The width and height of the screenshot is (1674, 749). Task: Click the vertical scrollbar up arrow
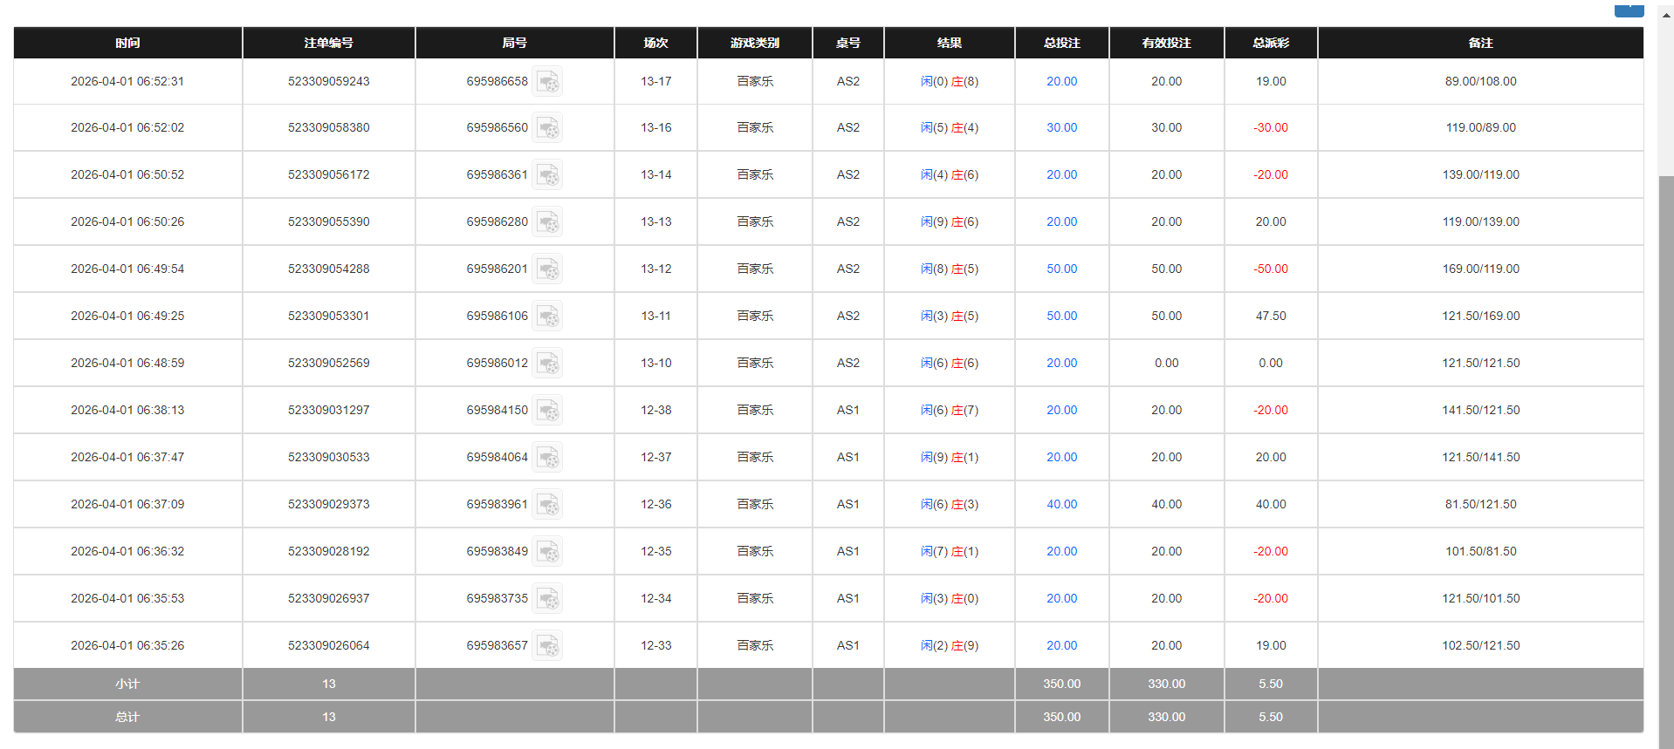click(1666, 16)
